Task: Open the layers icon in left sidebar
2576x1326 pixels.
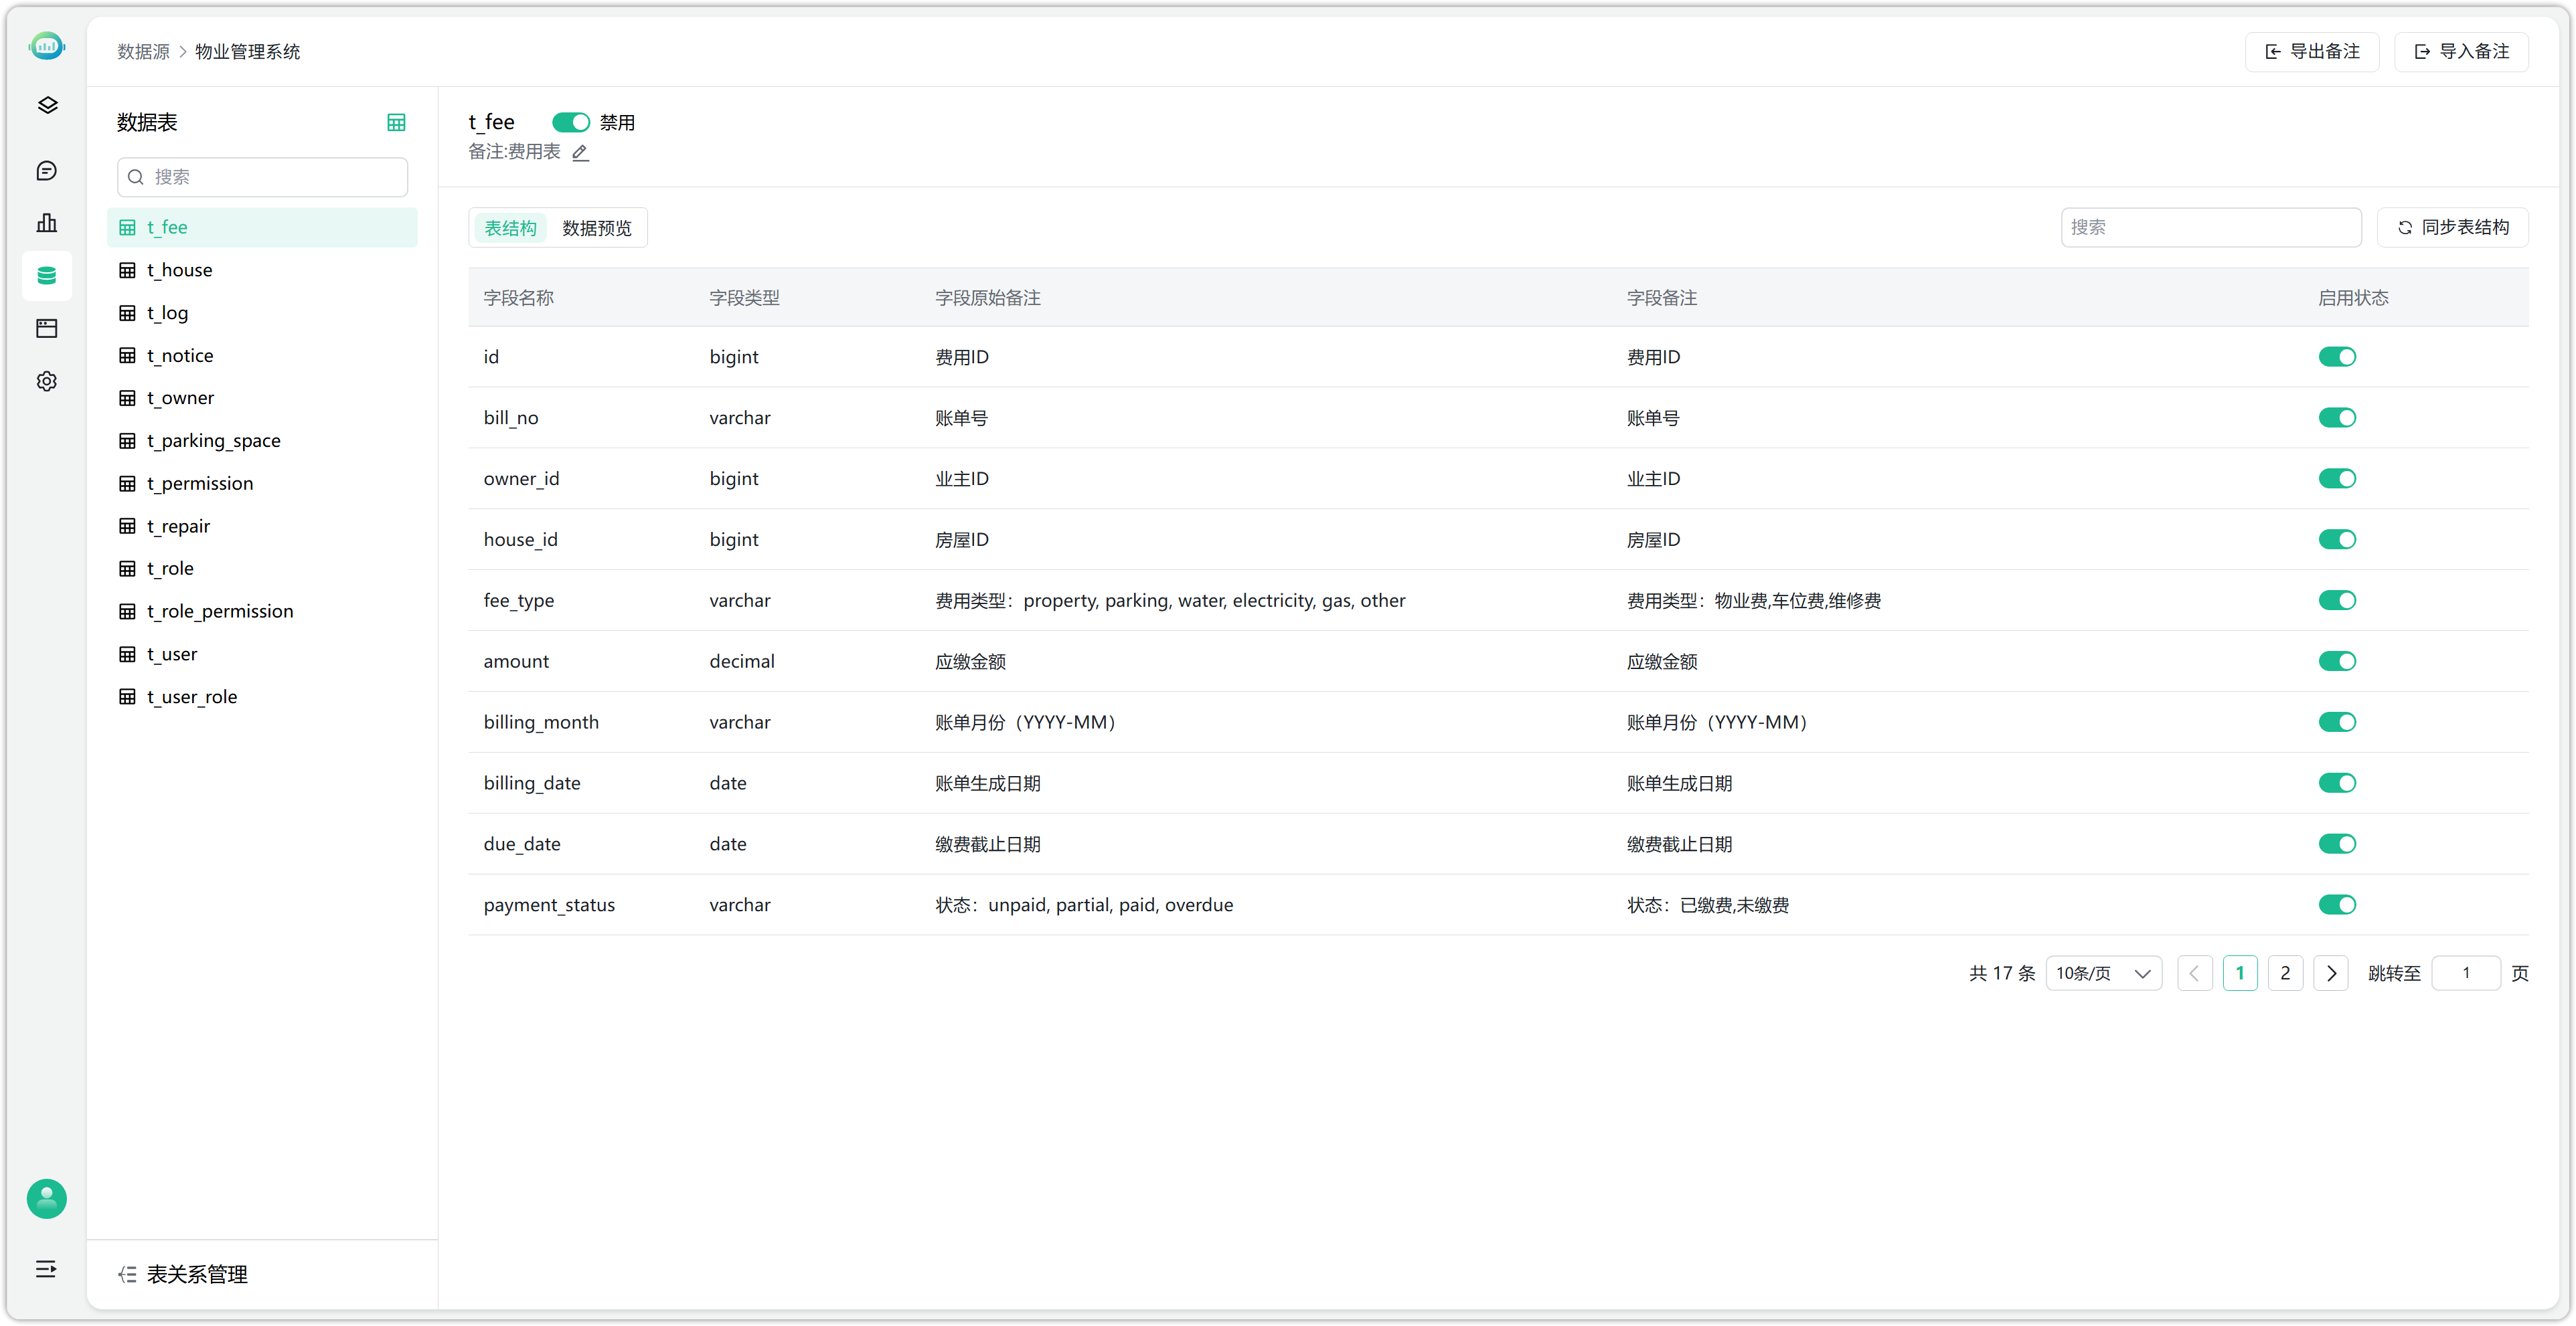Action: 46,105
